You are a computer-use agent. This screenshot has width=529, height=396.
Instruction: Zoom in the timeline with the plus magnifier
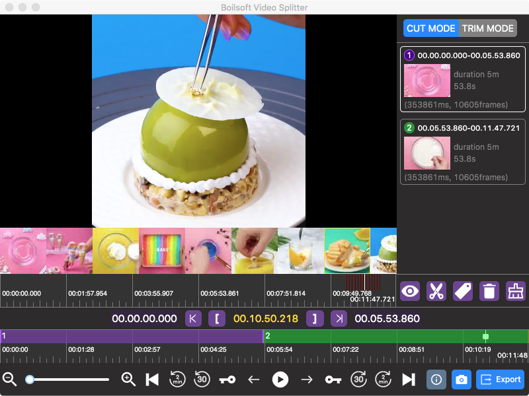tap(128, 379)
